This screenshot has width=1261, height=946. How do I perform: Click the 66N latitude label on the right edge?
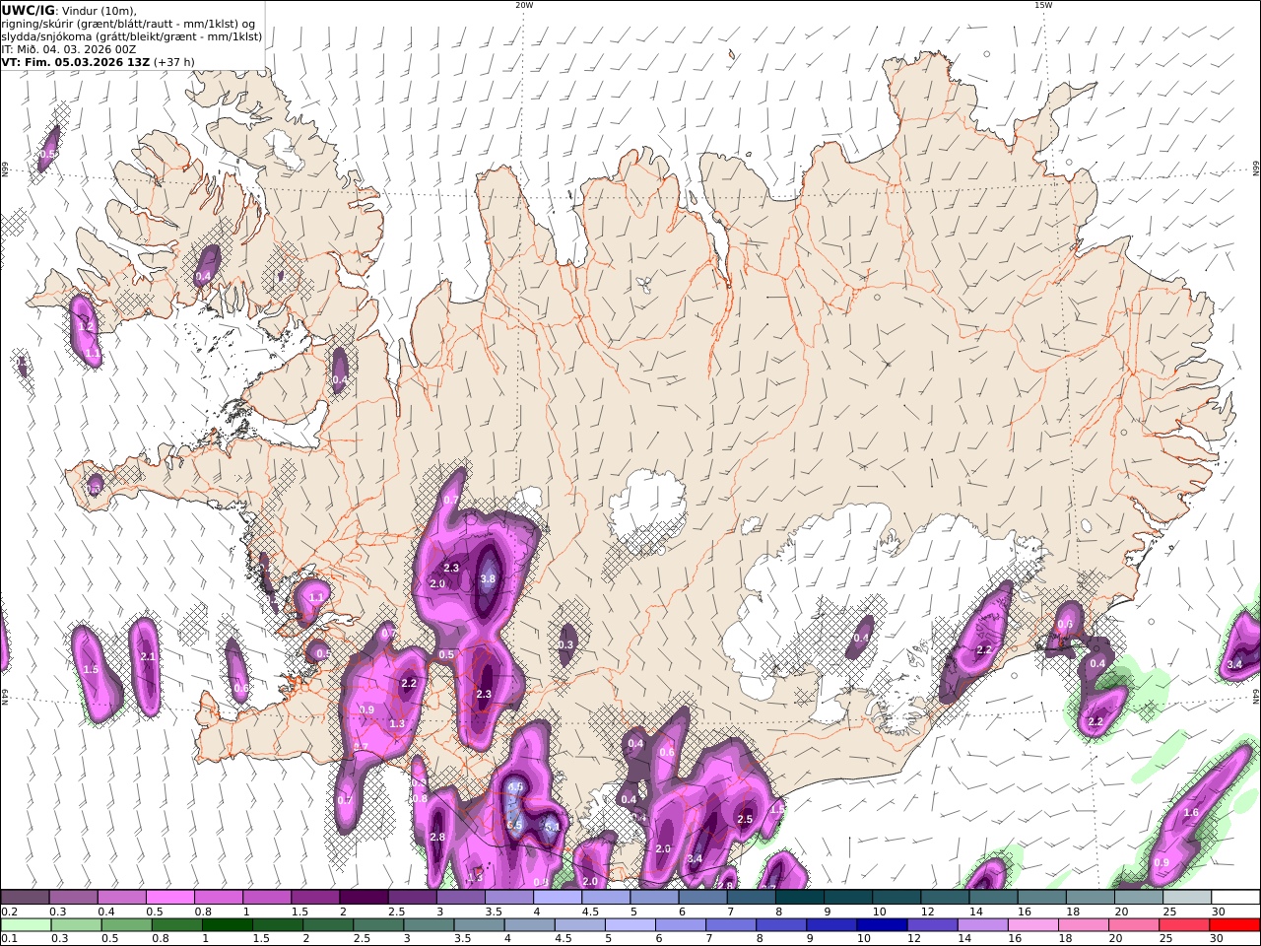tap(1255, 170)
